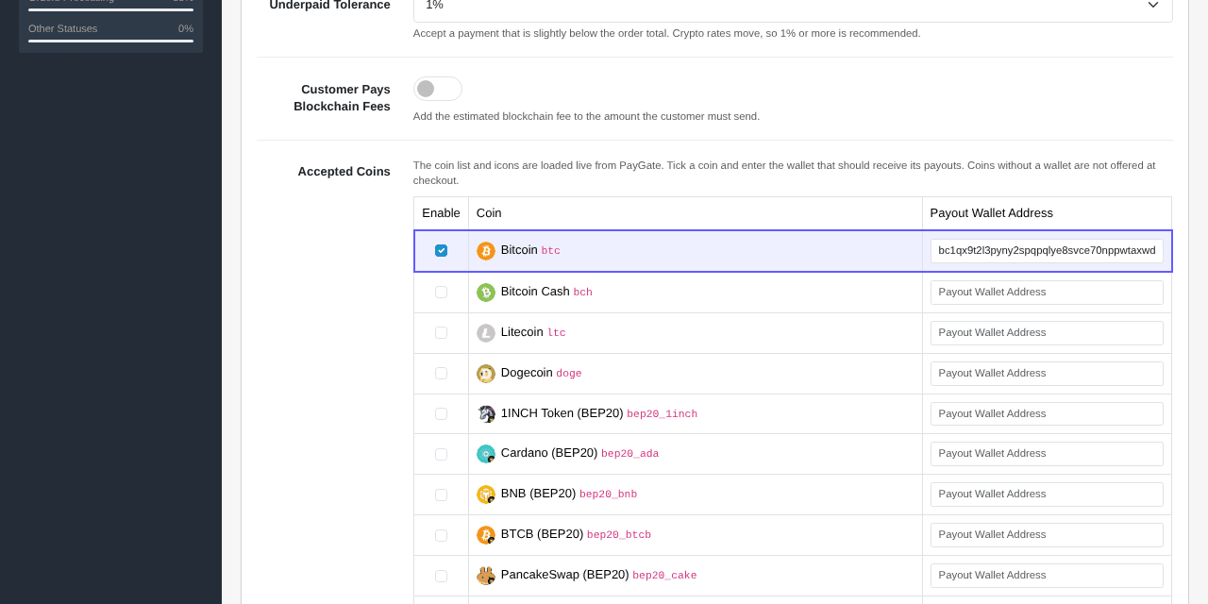The image size is (1208, 604).
Task: Click the Accepted Coins setting label
Action: point(344,172)
